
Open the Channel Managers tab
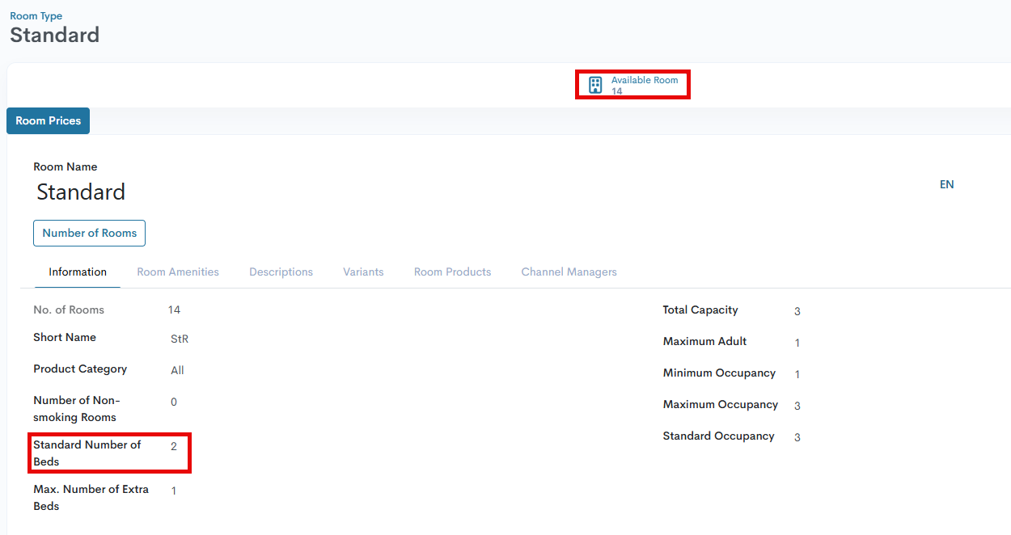569,272
